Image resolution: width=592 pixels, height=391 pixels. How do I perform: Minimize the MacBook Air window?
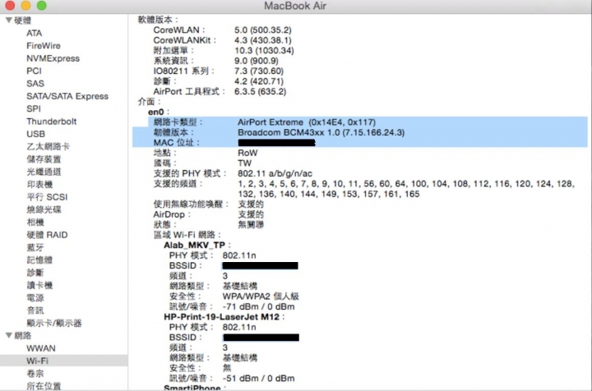[x=25, y=5]
